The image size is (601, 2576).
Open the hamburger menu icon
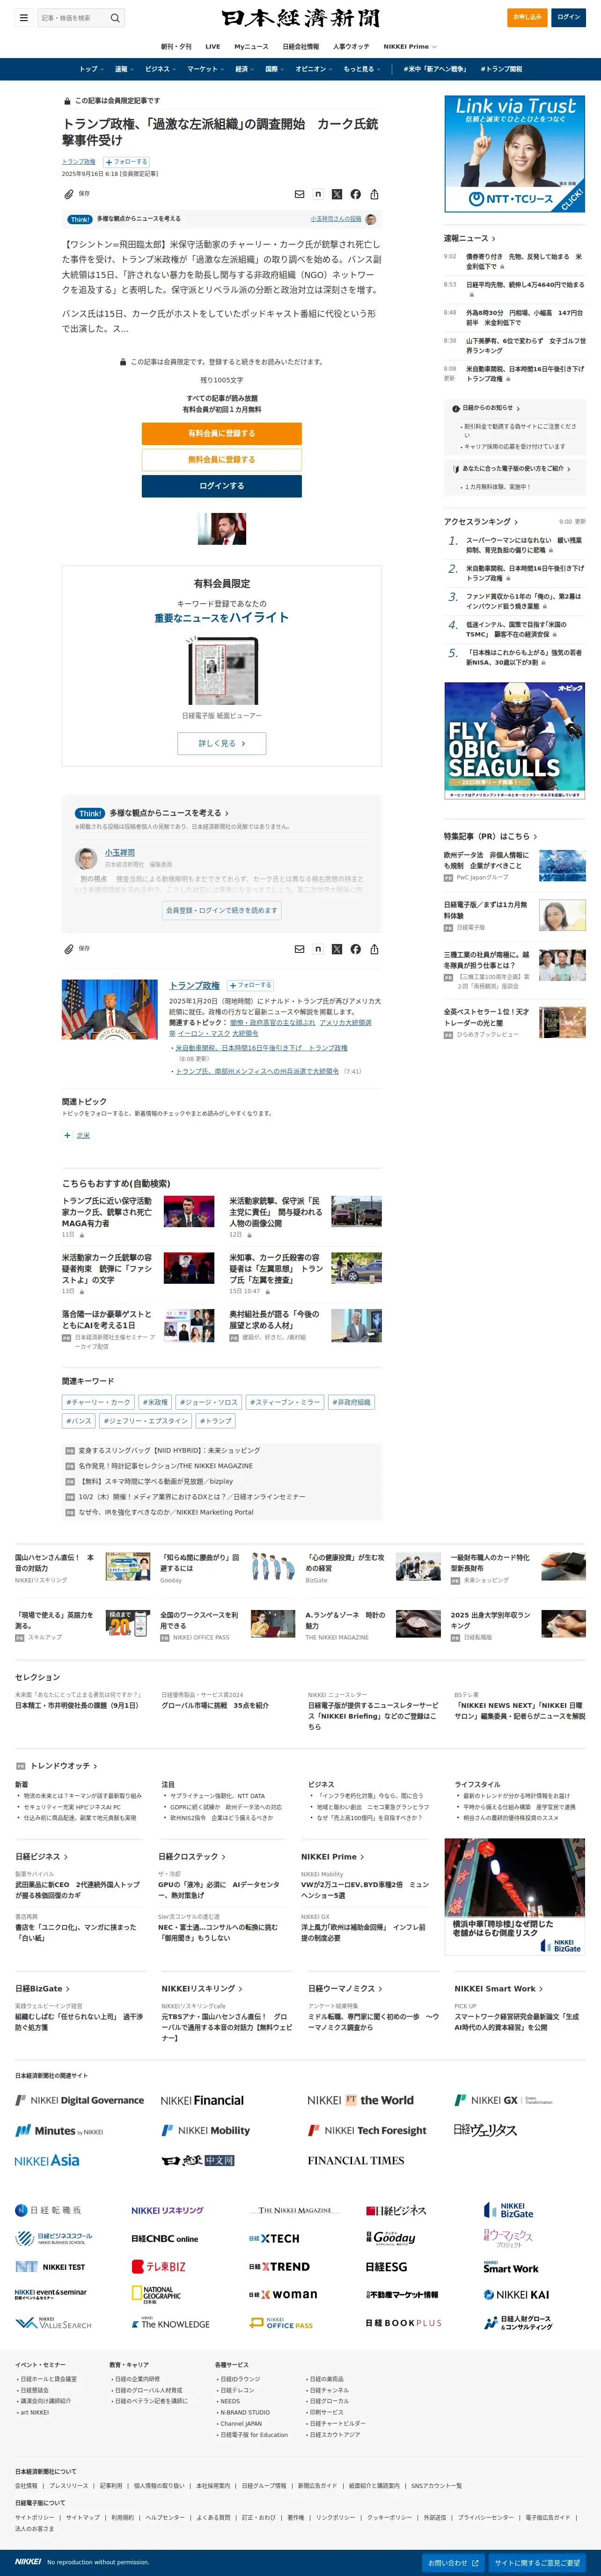click(23, 17)
